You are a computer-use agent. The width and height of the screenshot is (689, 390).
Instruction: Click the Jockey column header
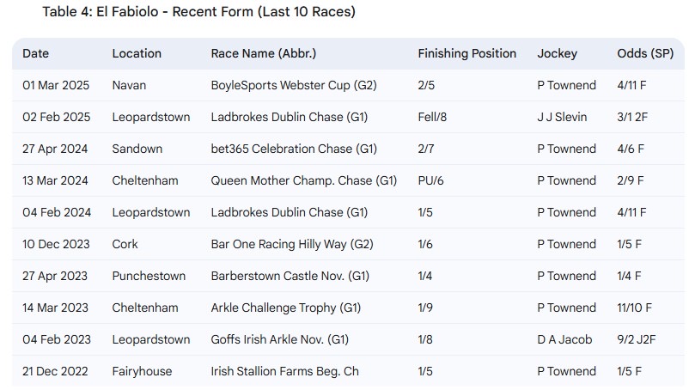558,53
